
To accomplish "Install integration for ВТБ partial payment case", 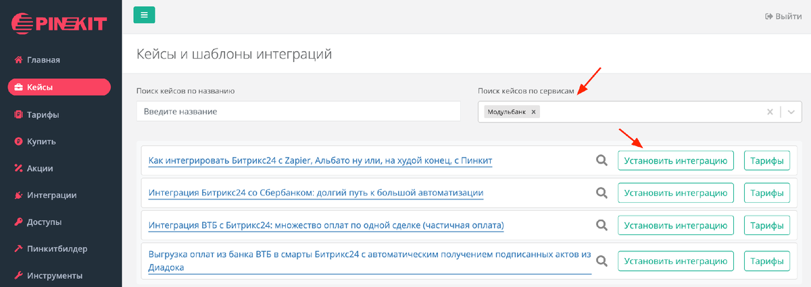I will click(x=676, y=225).
